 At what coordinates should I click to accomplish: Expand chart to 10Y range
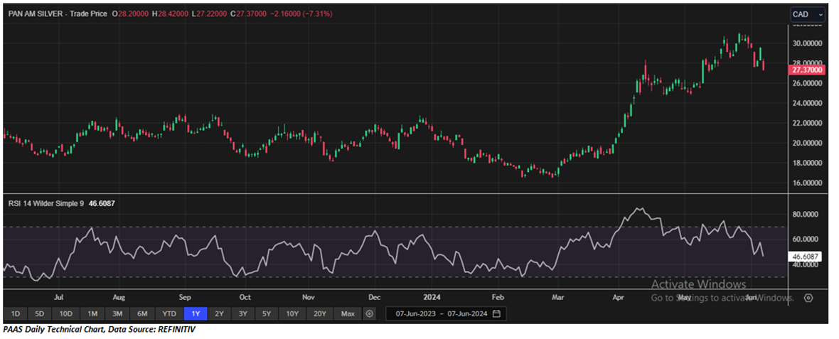(x=292, y=313)
